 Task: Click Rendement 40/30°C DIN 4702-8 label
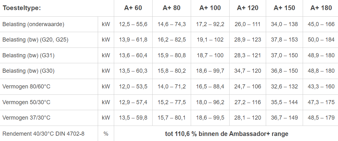click(44, 134)
